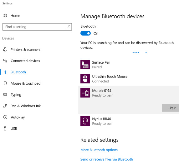Viewport: 179px width, 164px height.
Task: Focus the Find a setting search box
Action: pos(37,27)
